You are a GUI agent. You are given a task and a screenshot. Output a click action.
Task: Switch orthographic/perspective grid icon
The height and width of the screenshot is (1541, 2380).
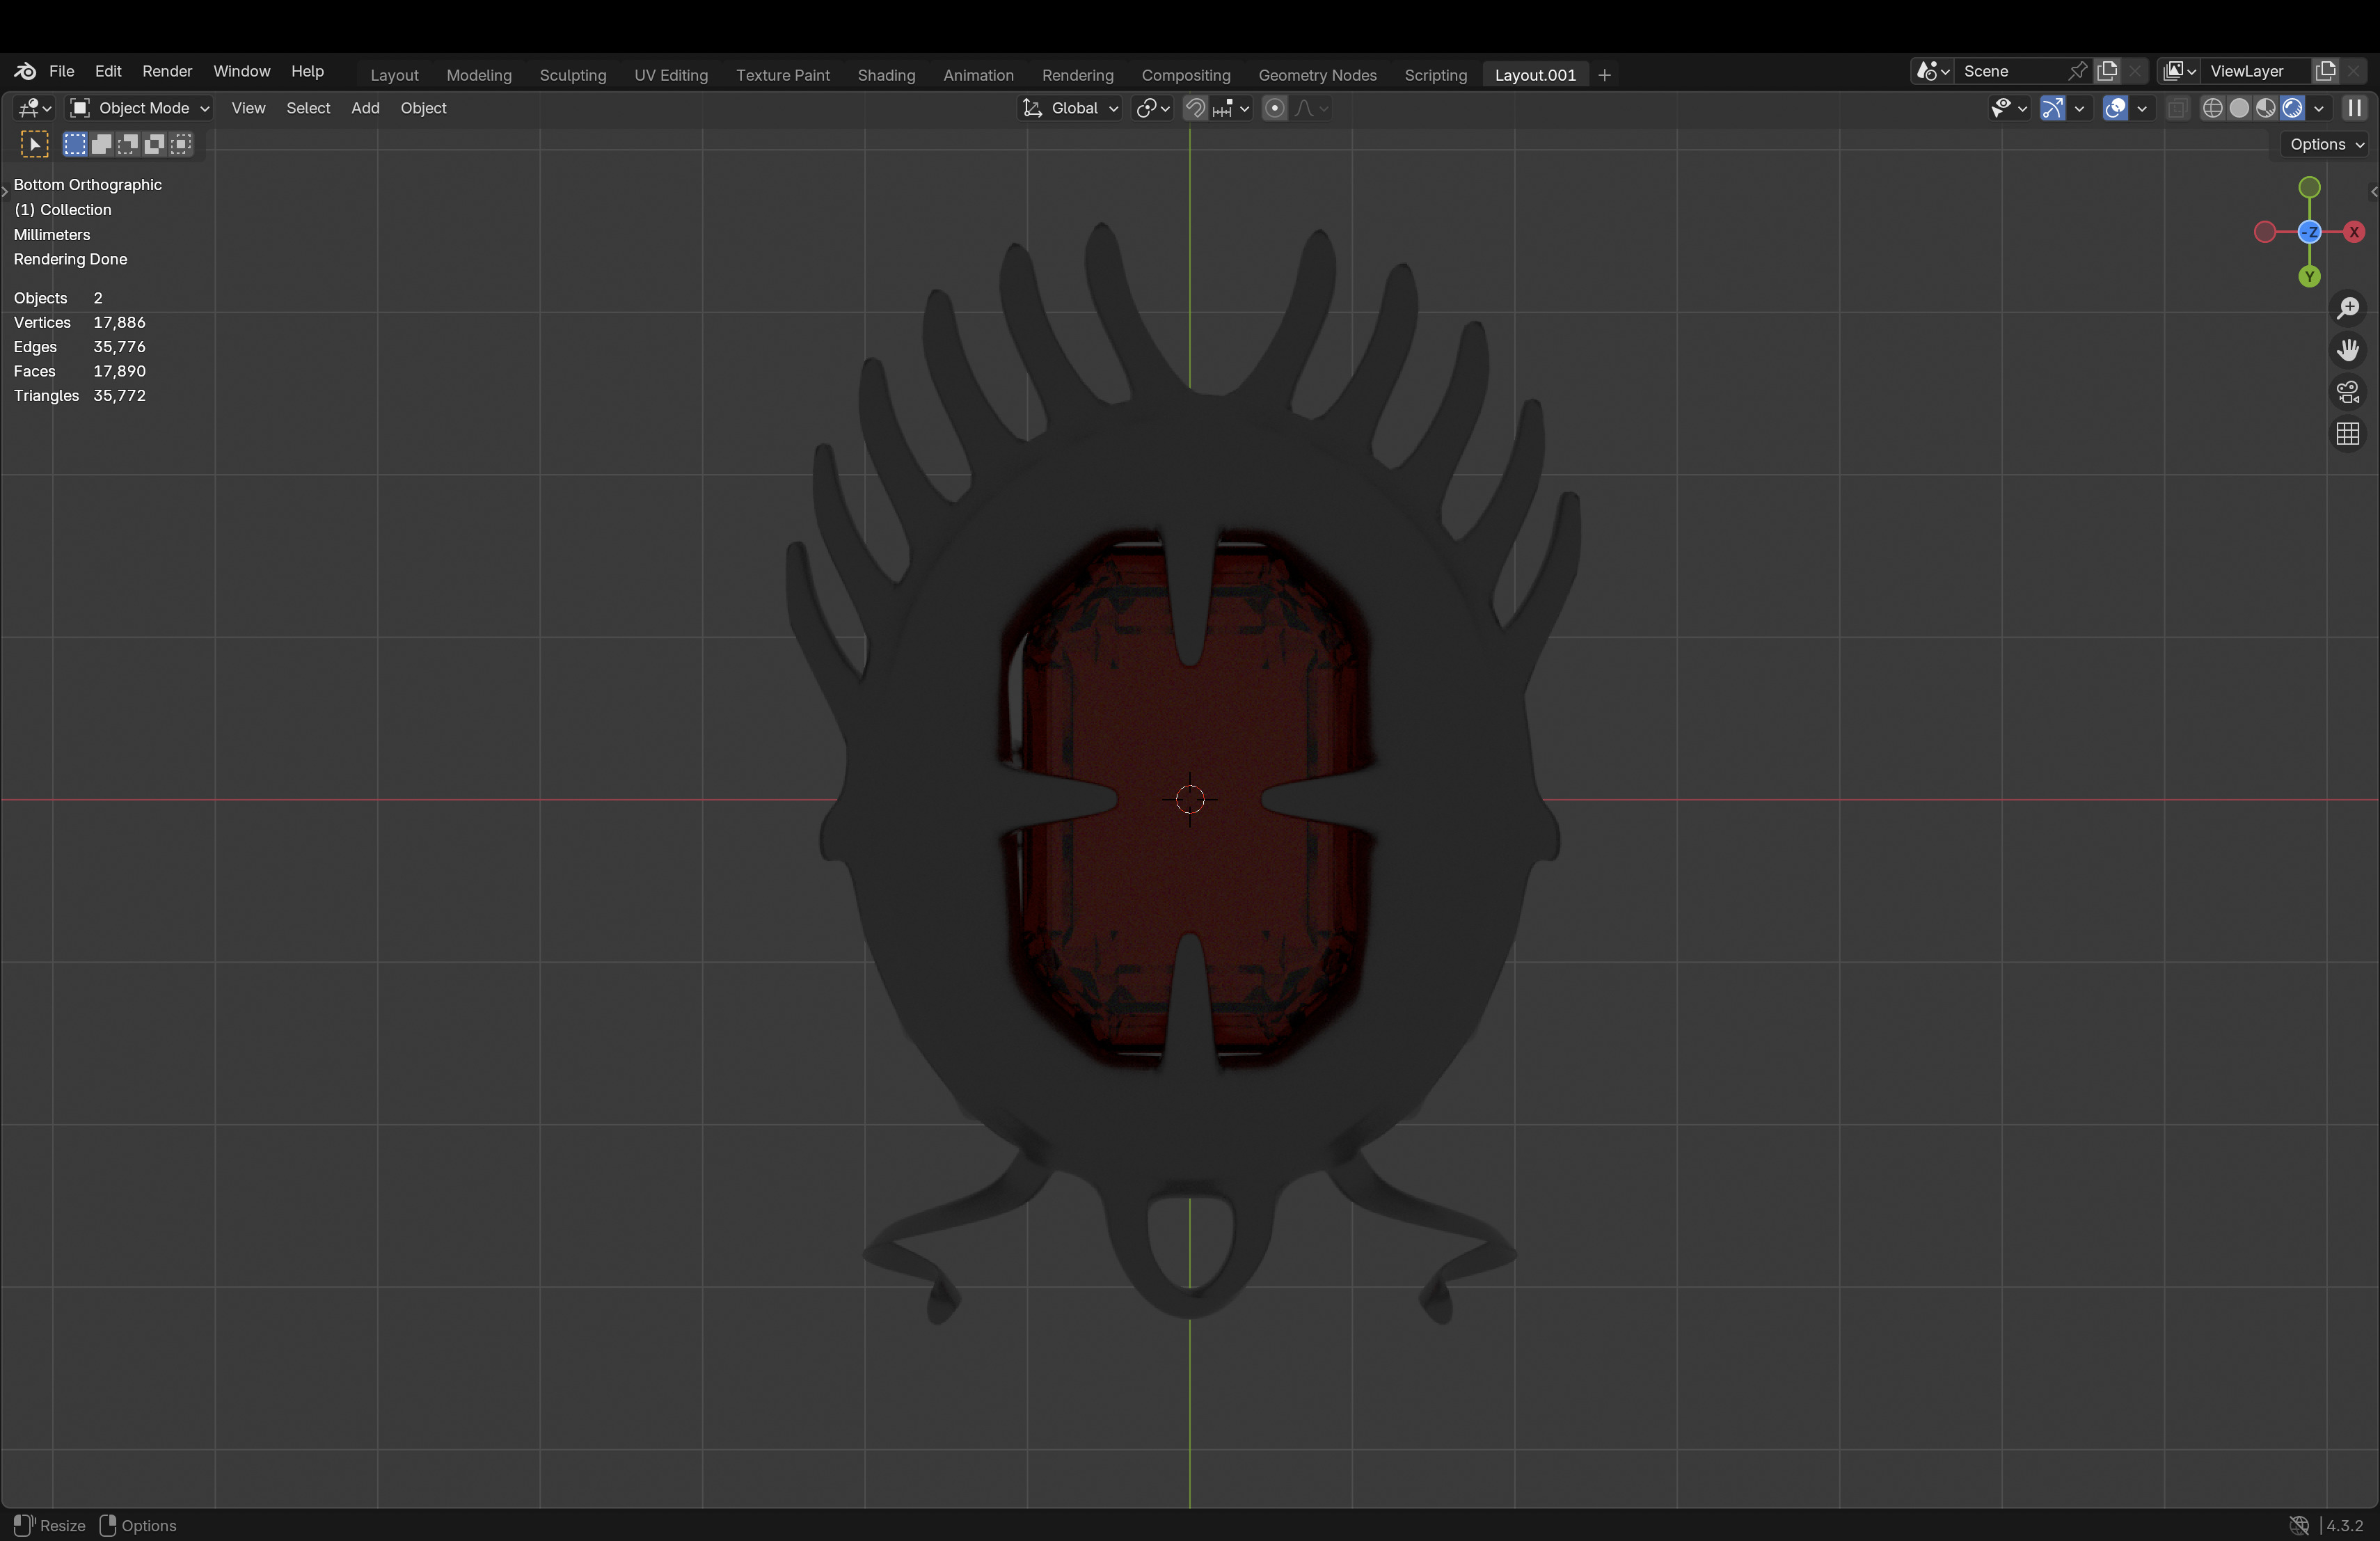coord(2347,434)
